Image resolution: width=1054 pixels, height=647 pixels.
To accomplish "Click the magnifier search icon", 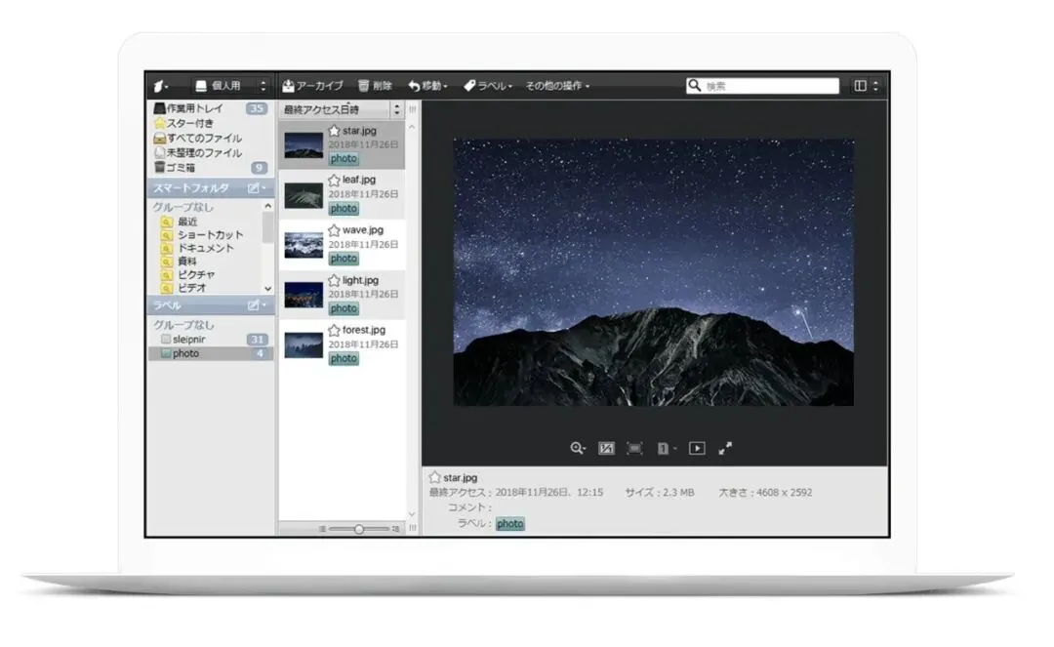I will (695, 85).
